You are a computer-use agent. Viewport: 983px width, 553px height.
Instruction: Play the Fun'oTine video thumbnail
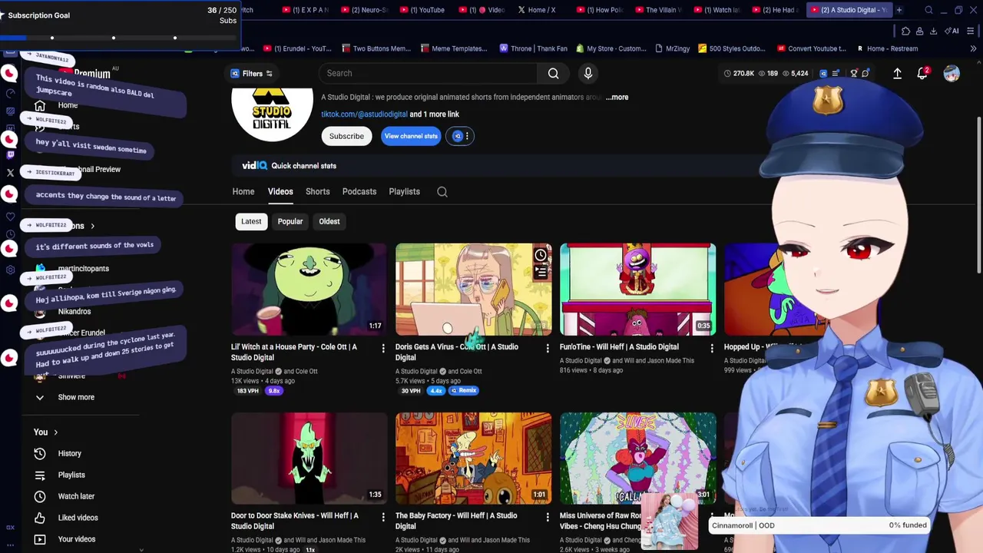coord(638,290)
